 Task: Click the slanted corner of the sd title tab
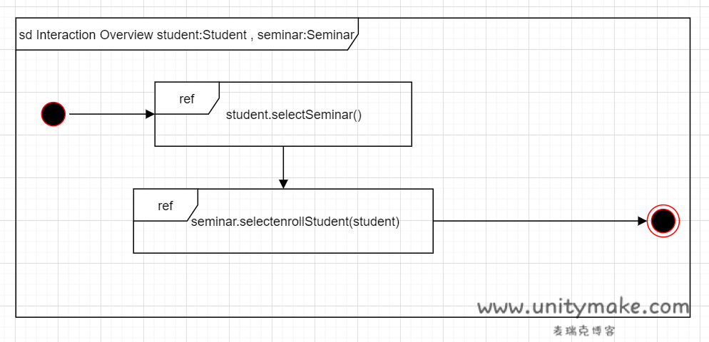[353, 43]
